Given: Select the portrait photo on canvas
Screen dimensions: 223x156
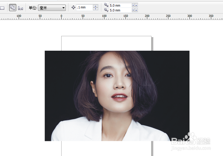Looking at the screenshot, I should (117, 96).
